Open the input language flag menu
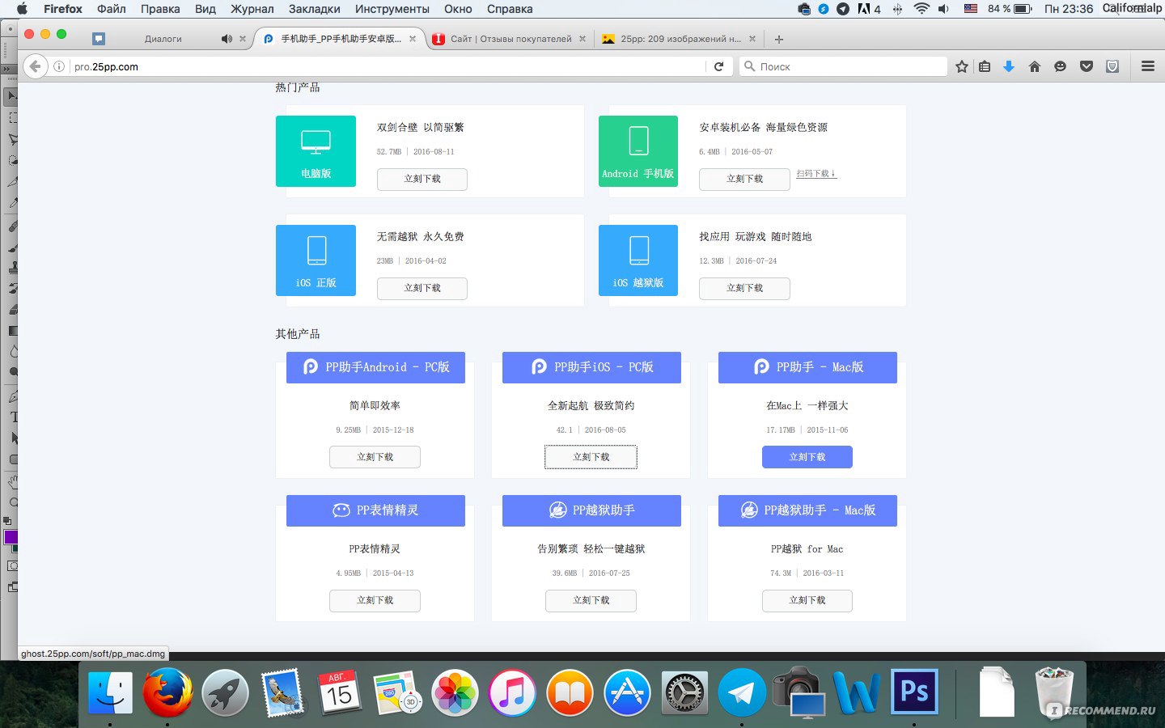Screen dimensions: 1165x728 [971, 9]
